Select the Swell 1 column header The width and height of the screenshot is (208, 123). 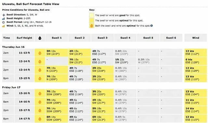click(57, 38)
